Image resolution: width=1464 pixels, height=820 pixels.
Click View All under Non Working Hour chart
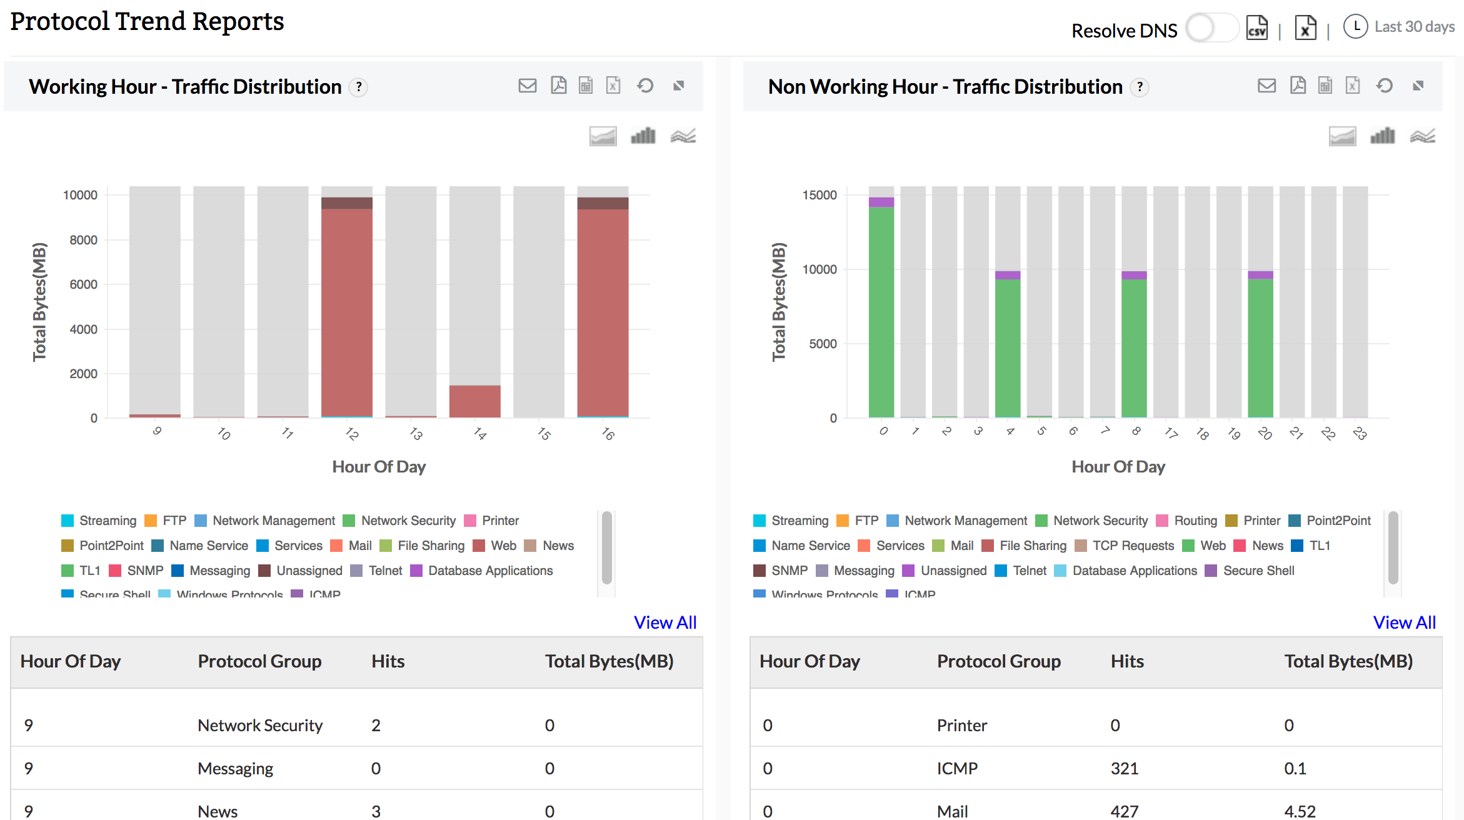click(x=1404, y=622)
